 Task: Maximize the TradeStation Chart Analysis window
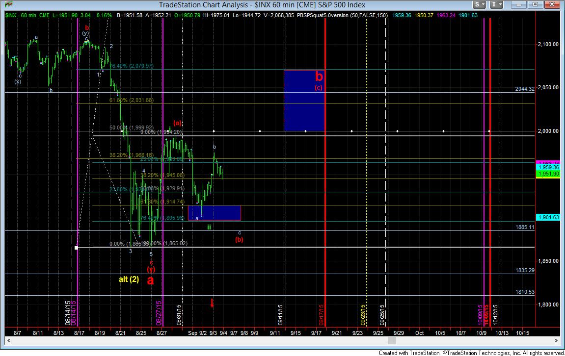pyautogui.click(x=535, y=5)
